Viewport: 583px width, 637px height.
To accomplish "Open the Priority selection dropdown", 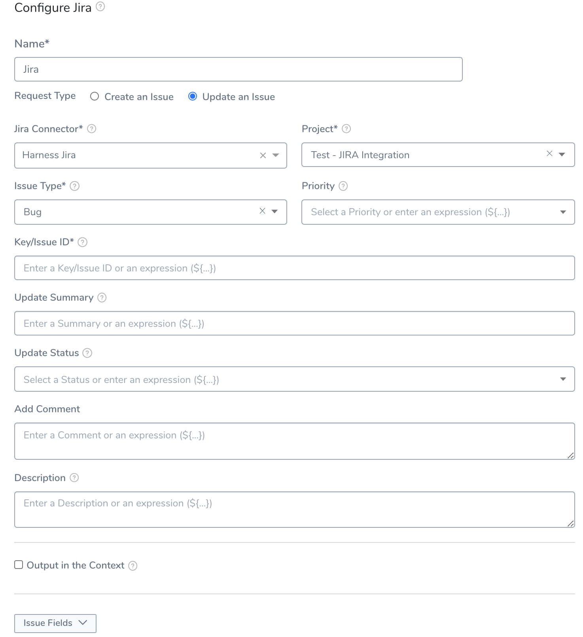I will coord(563,212).
